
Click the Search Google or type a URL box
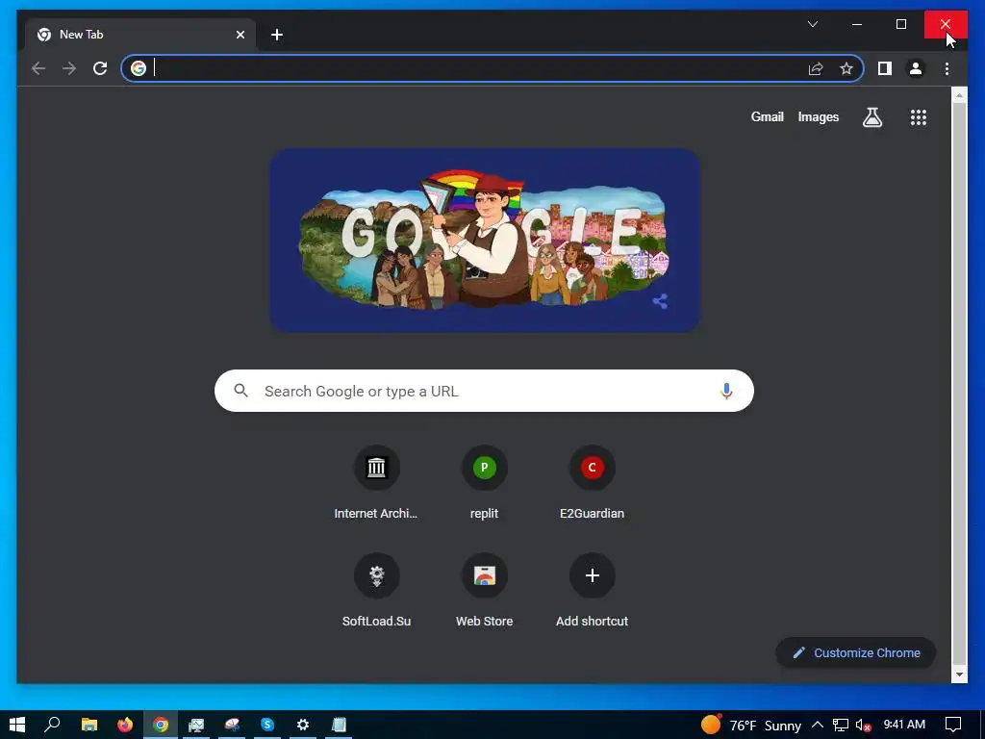click(x=484, y=391)
